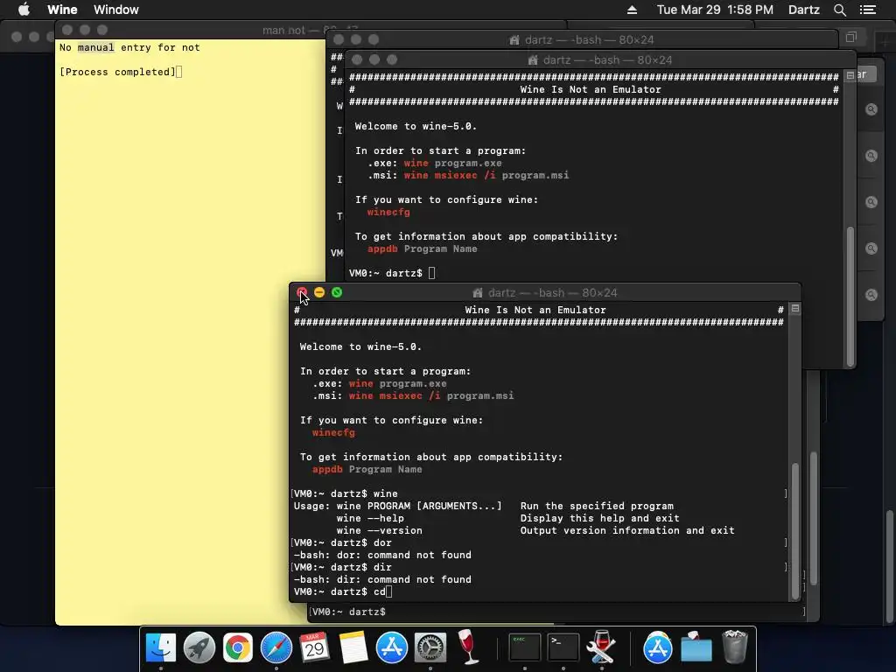This screenshot has width=896, height=672.
Task: Open Launchpad from the Dock
Action: click(x=199, y=647)
